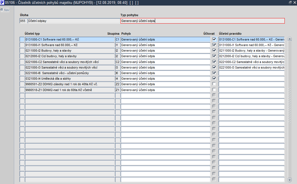Uncheck Účtovat for 0131000-C1 Software row
The height and width of the screenshot is (184, 297).
pyautogui.click(x=214, y=39)
